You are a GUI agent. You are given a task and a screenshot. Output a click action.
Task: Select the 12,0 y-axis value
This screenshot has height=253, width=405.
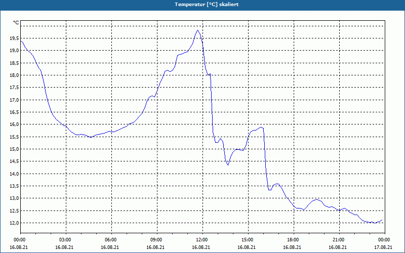coord(14,223)
